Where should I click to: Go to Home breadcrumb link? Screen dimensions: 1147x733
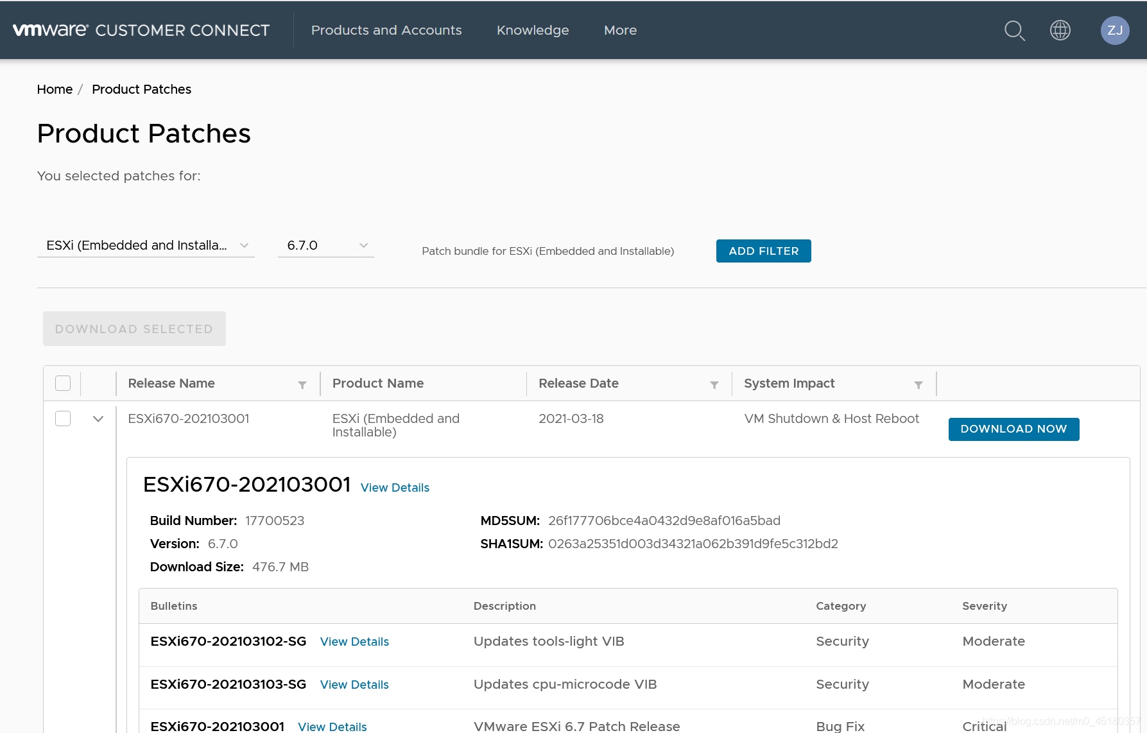coord(55,89)
